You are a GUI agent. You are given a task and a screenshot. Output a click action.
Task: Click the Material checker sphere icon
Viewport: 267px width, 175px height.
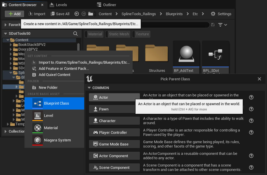tap(38, 128)
